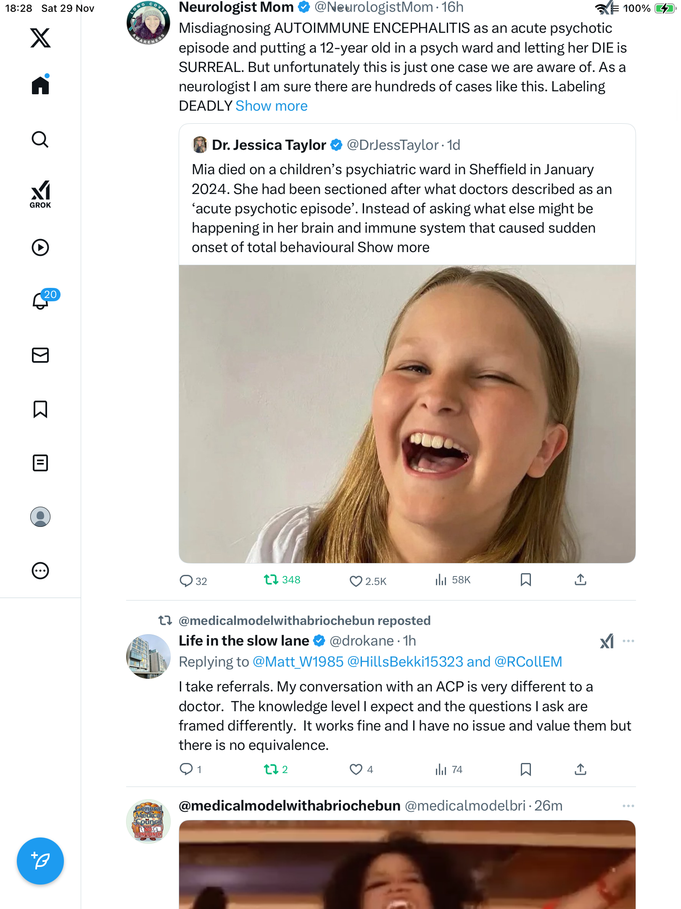Open the video play tab in sidebar

pos(40,247)
